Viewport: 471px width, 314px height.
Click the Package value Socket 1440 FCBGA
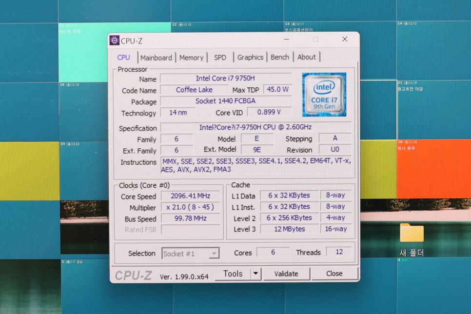pyautogui.click(x=226, y=101)
